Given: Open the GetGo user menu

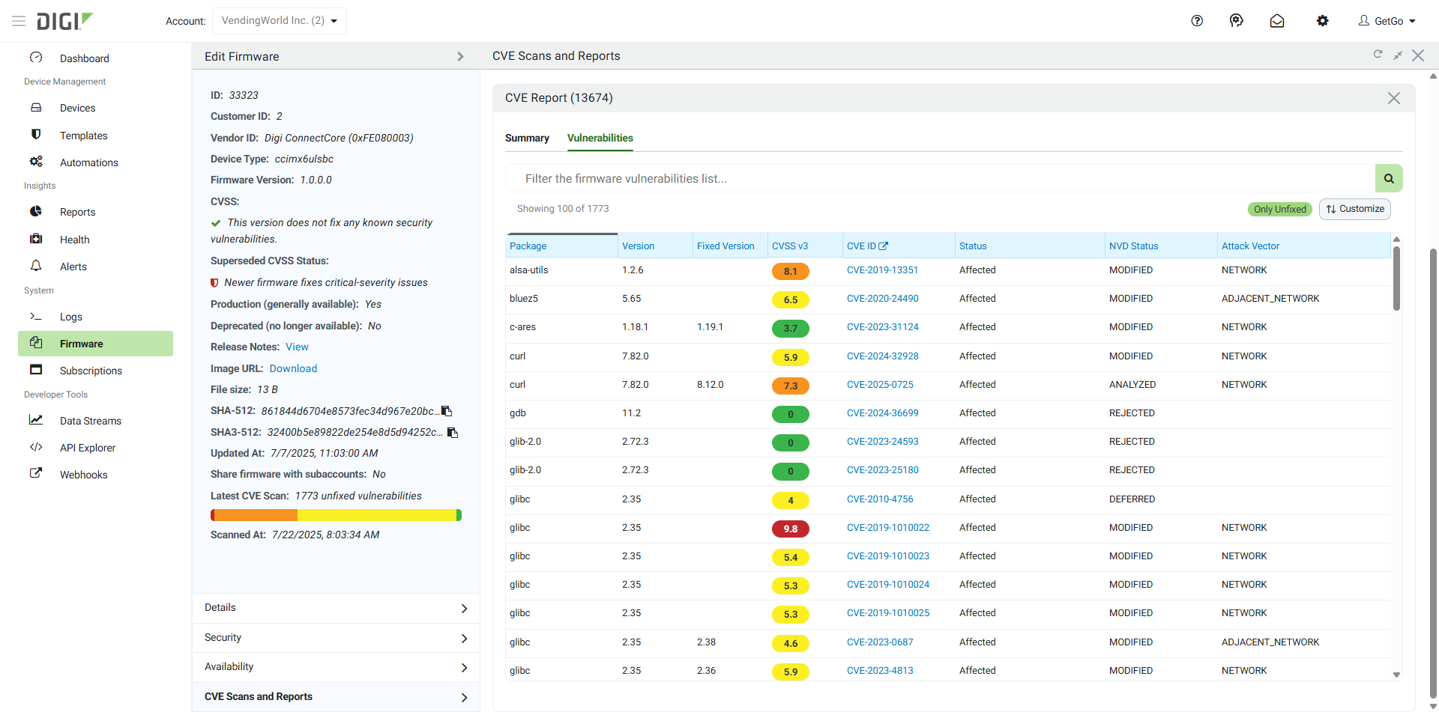Looking at the screenshot, I should (x=1387, y=21).
